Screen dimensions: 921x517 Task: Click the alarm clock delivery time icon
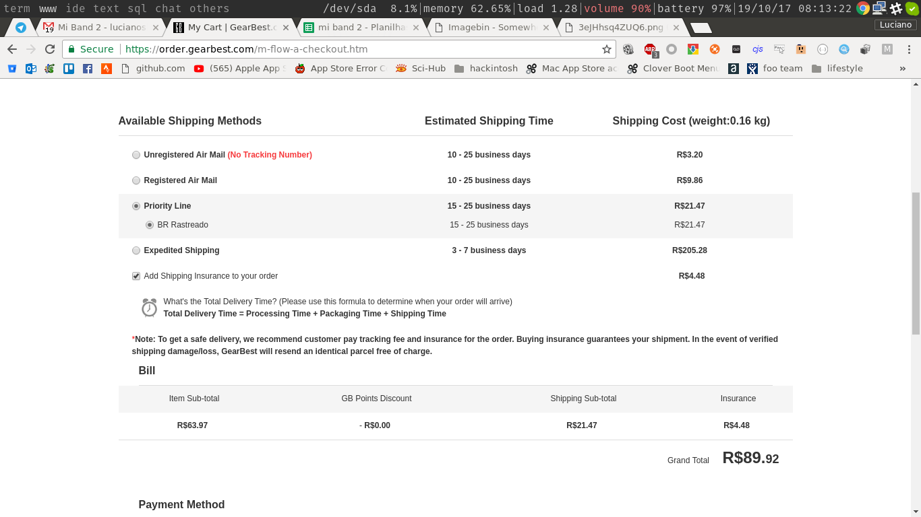[x=149, y=308]
